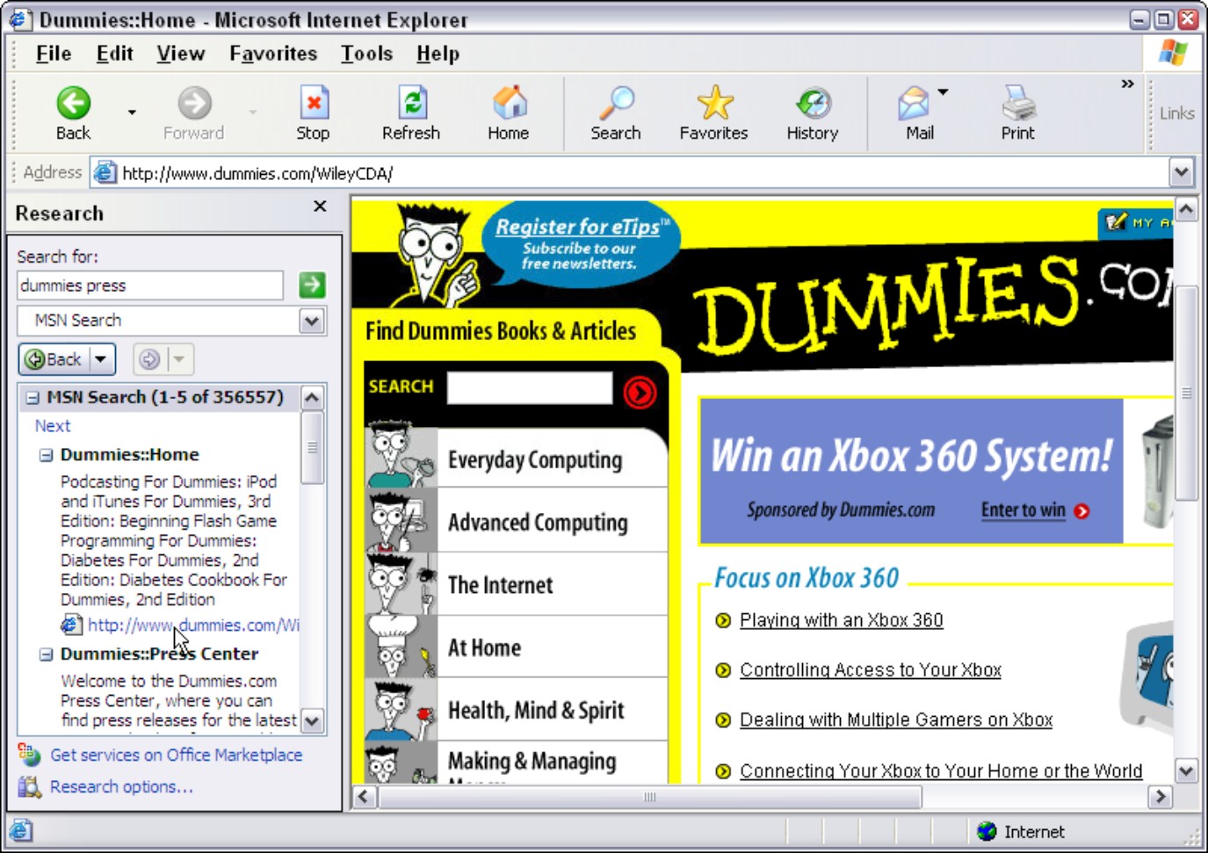Open Playing with an Xbox 360 article

click(841, 620)
